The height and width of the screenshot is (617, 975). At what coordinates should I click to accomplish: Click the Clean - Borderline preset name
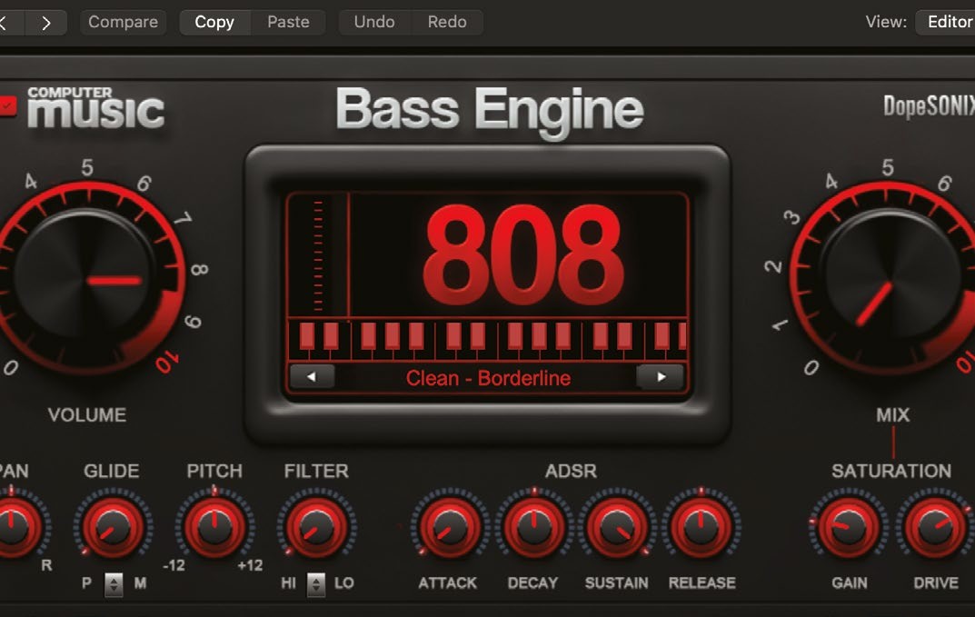click(x=488, y=378)
